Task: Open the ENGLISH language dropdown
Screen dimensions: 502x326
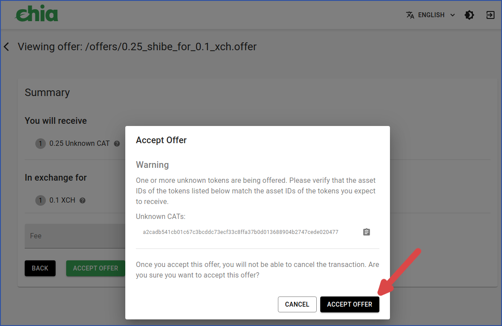Action: point(431,15)
